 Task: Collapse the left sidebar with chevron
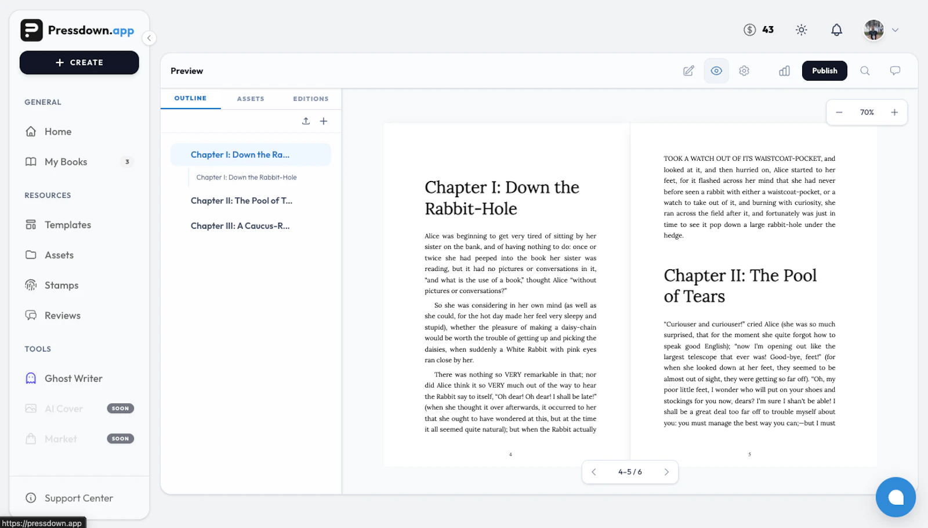[149, 38]
